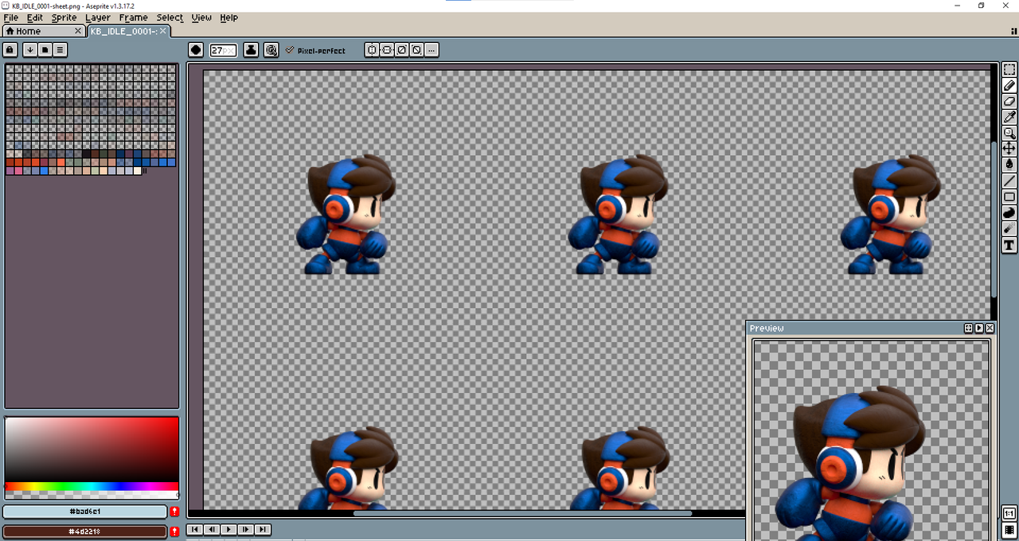Center the Preview window view icon
The height and width of the screenshot is (541, 1019).
[968, 328]
